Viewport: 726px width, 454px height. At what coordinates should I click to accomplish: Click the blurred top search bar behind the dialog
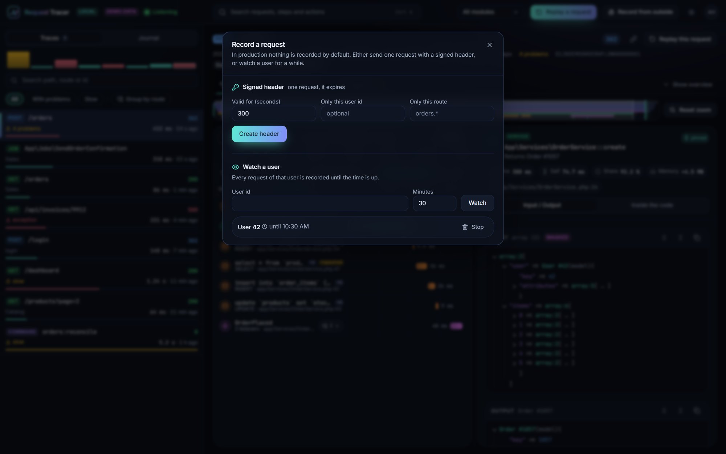click(x=318, y=12)
